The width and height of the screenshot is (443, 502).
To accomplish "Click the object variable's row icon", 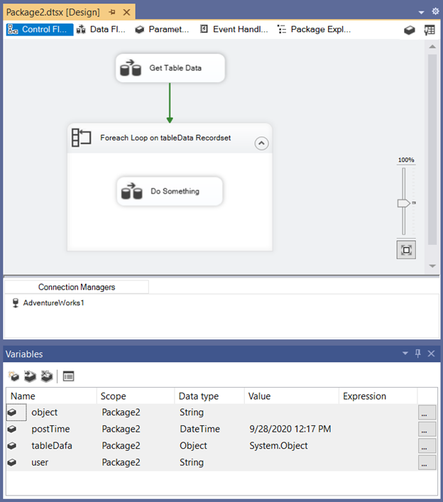I will (x=12, y=413).
